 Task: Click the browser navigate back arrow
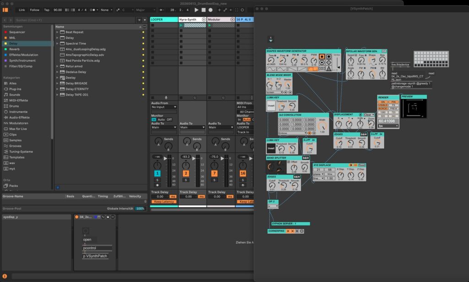tap(5, 20)
